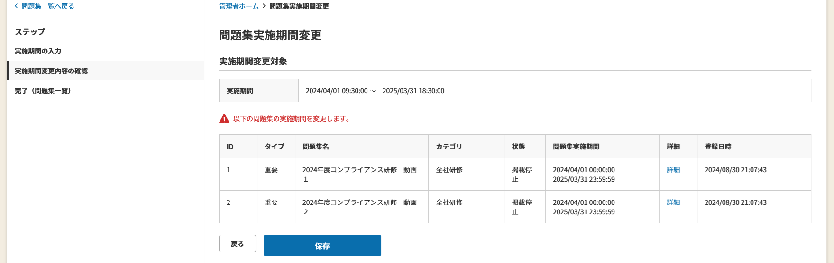834x263 pixels.
Task: Go to 管理者ホーム breadcrumb link
Action: (x=239, y=6)
